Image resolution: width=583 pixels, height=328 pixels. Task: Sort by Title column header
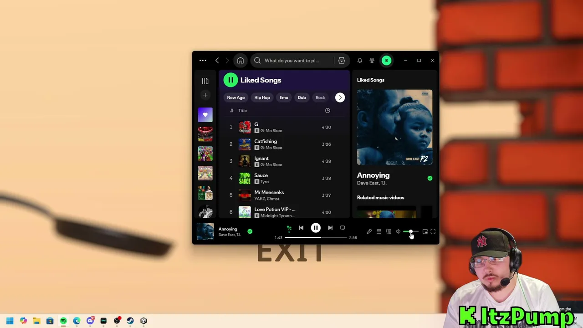[x=242, y=111]
